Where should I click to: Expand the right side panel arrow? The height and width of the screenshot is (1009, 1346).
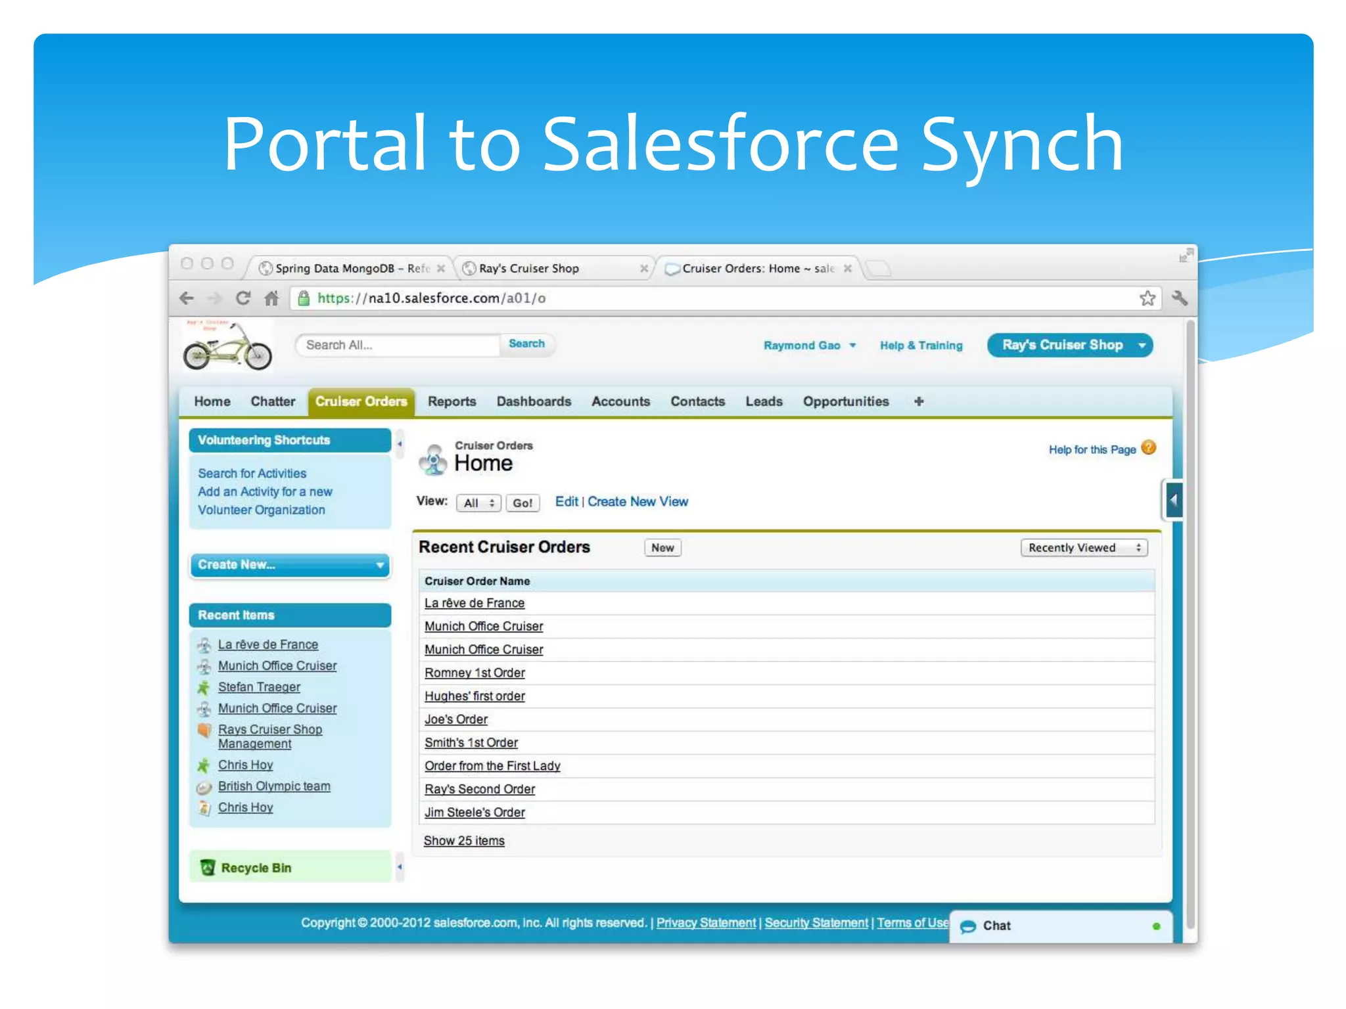coord(1173,500)
